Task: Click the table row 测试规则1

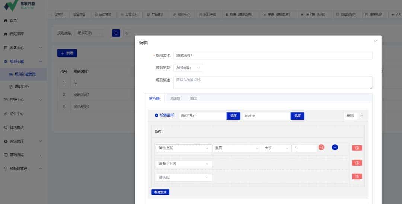Action: 81,107
